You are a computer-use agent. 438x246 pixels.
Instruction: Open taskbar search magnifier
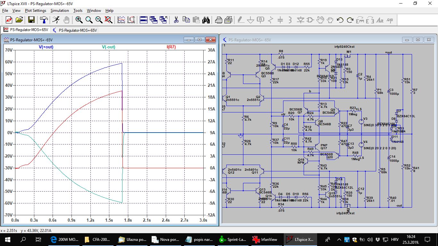point(23,239)
